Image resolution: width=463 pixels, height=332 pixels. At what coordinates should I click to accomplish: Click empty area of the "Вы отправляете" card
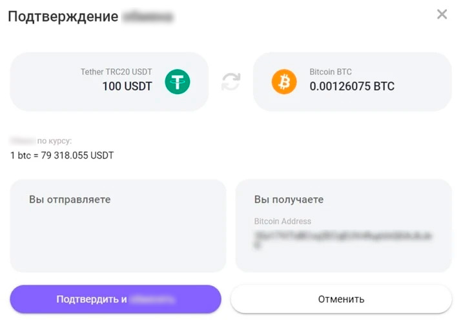118,242
